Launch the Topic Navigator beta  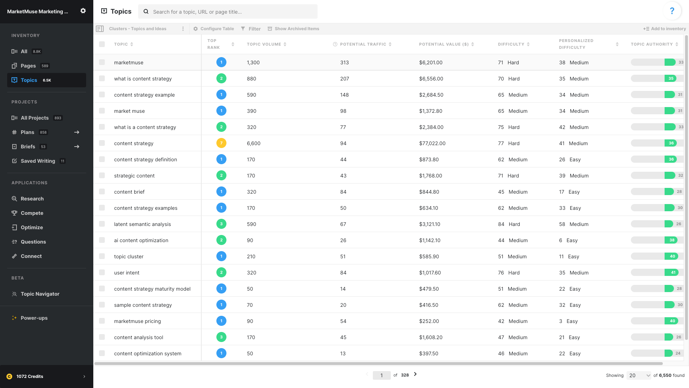pyautogui.click(x=39, y=294)
